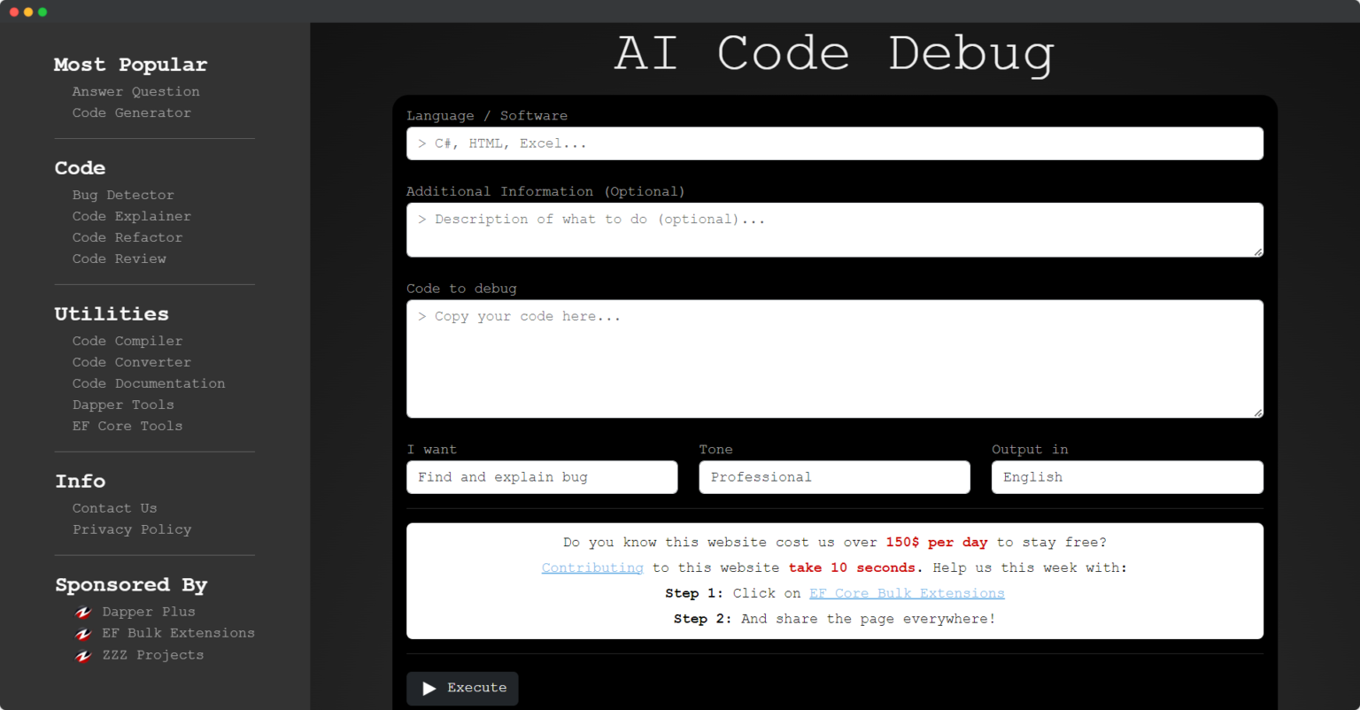Open the 'Output in' language dropdown
The width and height of the screenshot is (1360, 710).
(1126, 477)
